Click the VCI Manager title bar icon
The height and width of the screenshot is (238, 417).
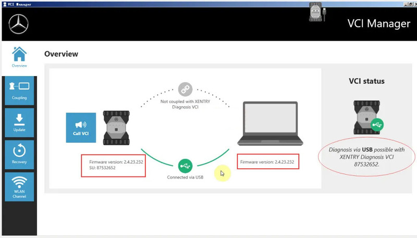click(x=5, y=4)
